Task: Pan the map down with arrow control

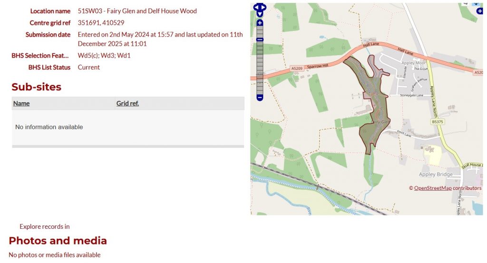Action: coord(260,13)
